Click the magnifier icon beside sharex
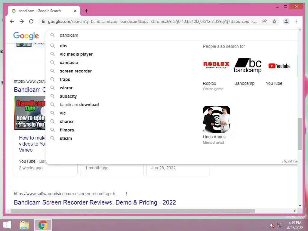 52,122
